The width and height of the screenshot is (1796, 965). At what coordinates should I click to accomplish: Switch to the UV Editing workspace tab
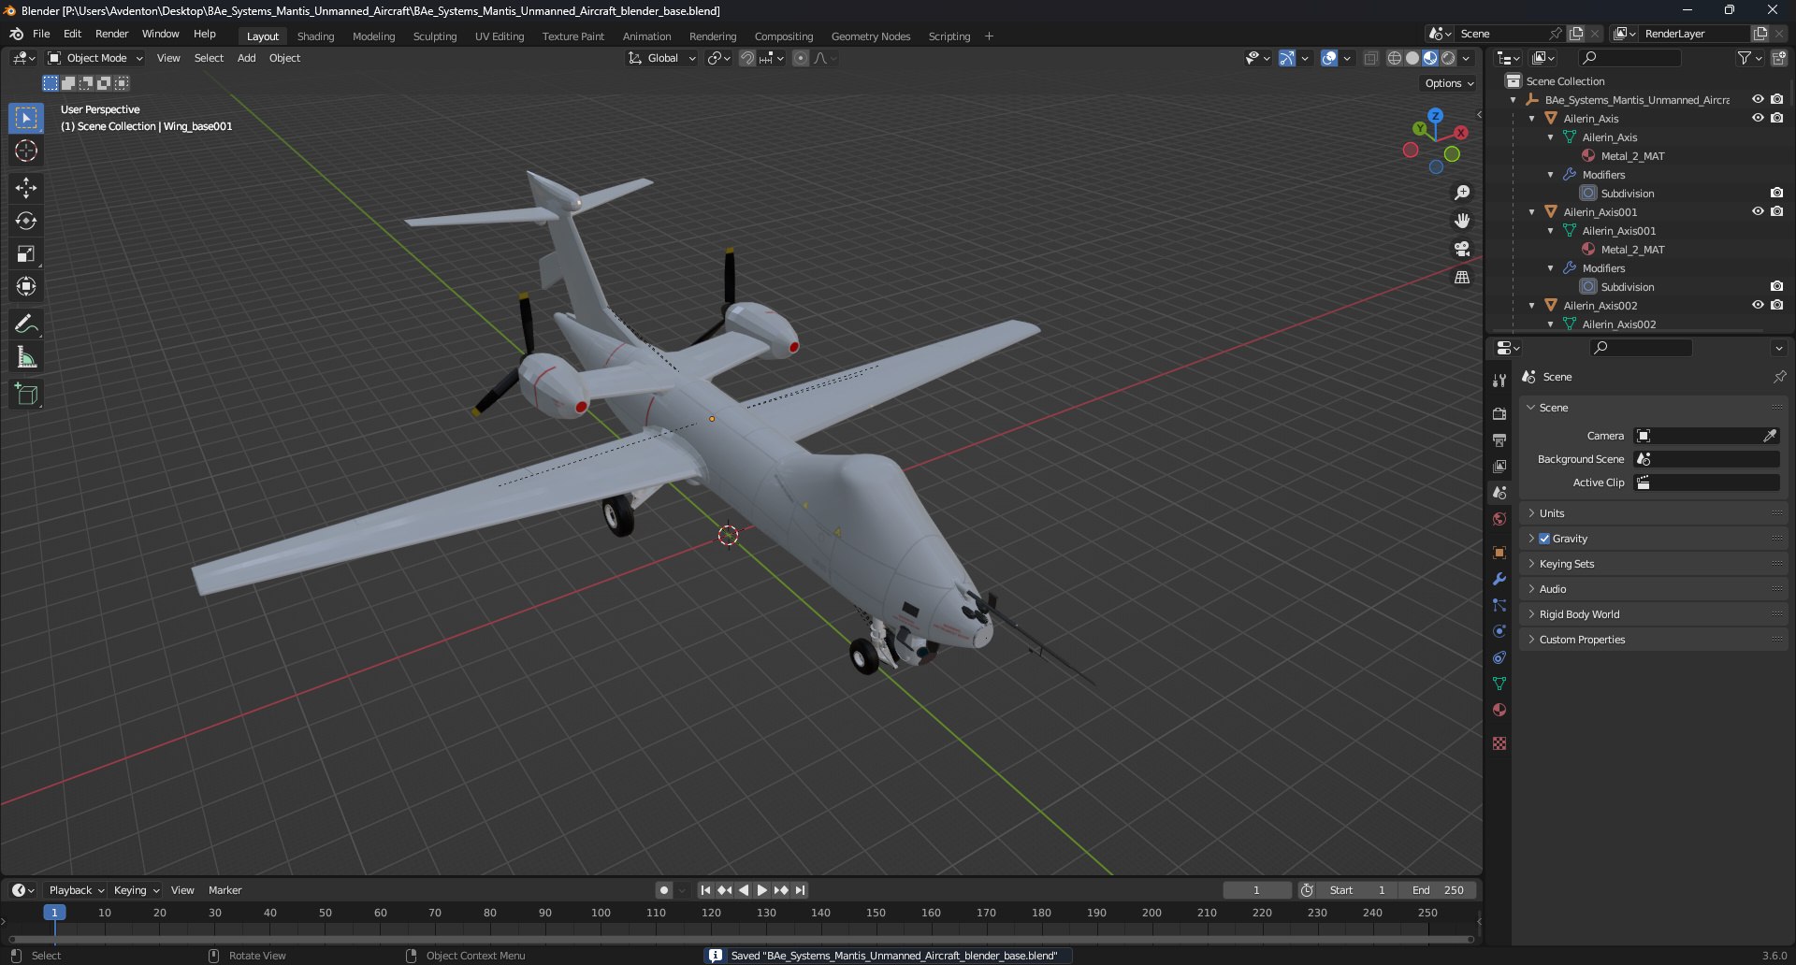point(500,36)
